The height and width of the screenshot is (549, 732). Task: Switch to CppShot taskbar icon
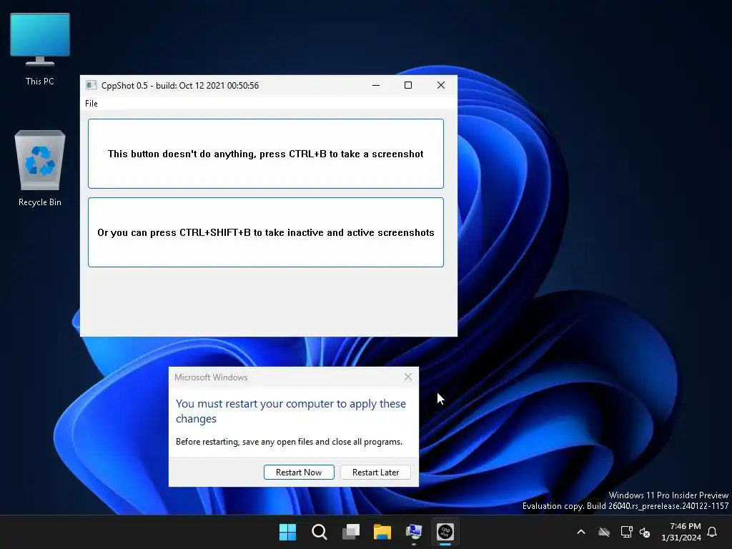pos(445,532)
